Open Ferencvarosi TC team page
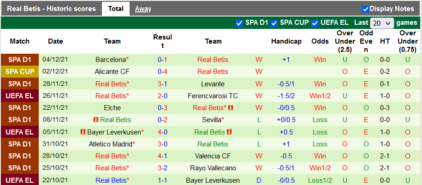 click(213, 95)
